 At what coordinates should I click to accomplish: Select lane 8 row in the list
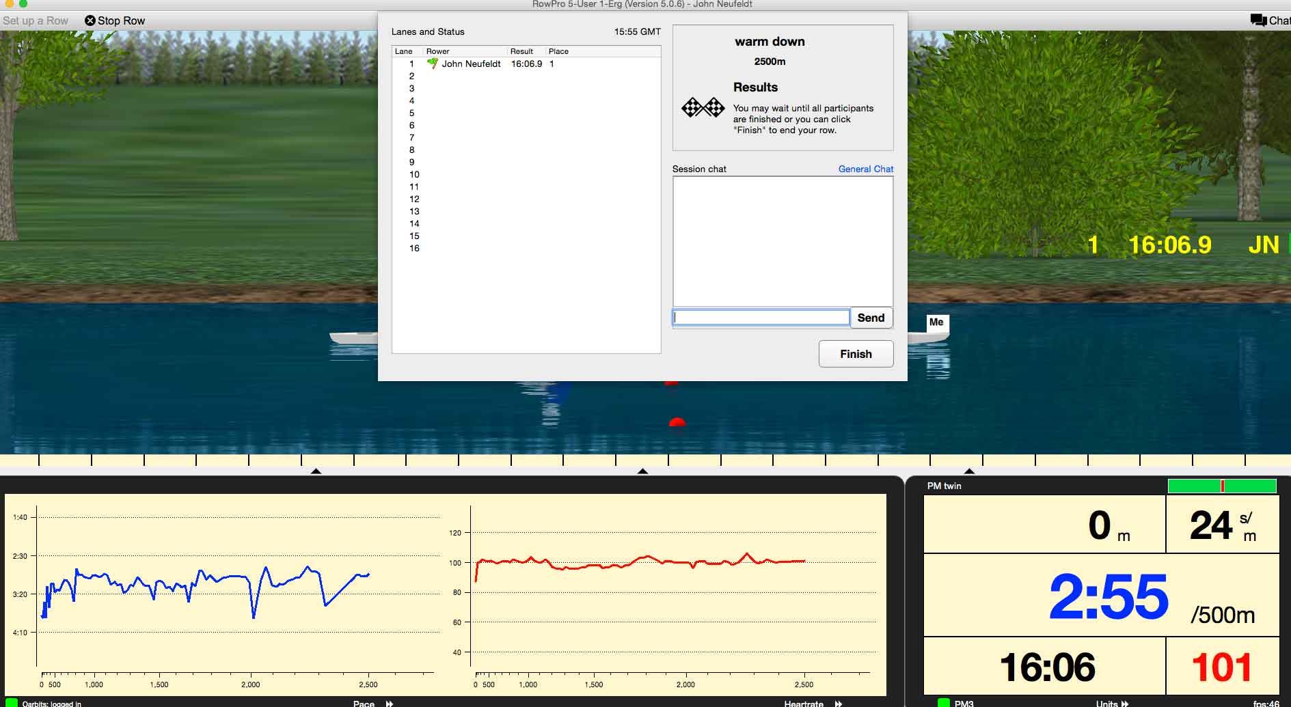(526, 150)
